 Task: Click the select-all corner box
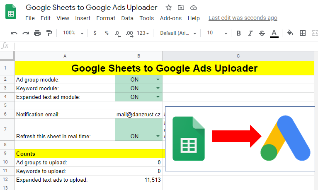(x=7, y=56)
